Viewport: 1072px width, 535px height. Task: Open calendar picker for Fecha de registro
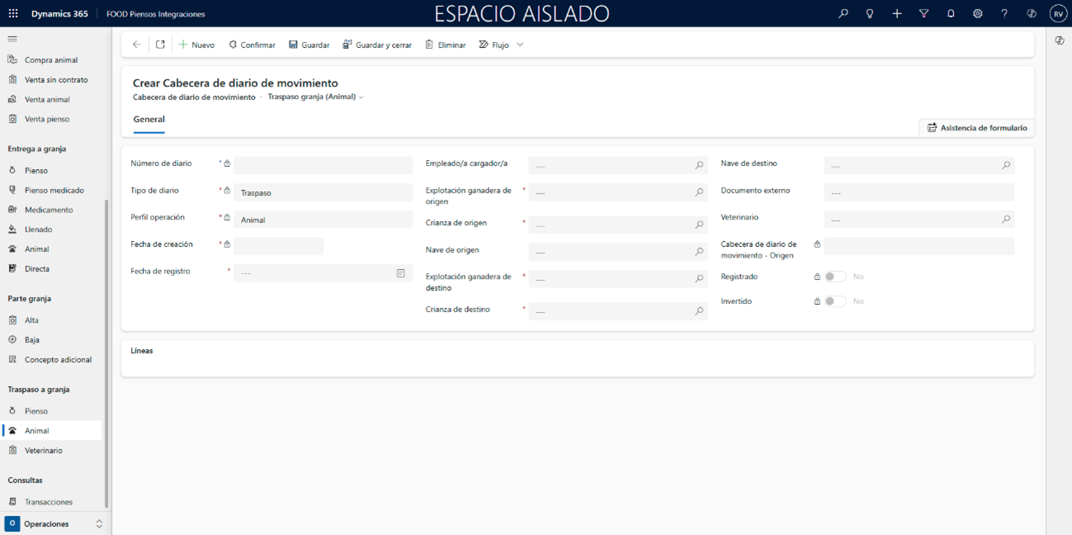[x=400, y=273]
